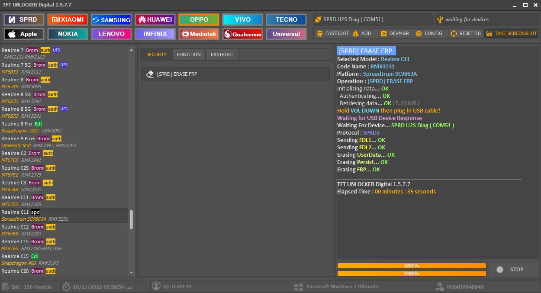Select Realme C3 model
541x293 pixels.
(64, 186)
